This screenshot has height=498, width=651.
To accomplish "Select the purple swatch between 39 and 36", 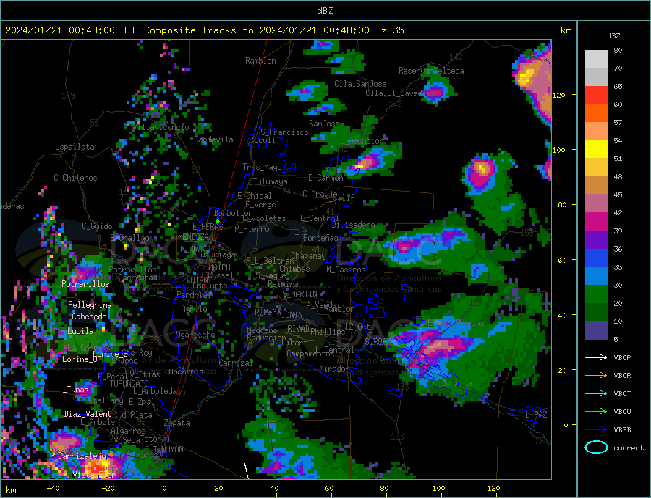I will pos(596,240).
